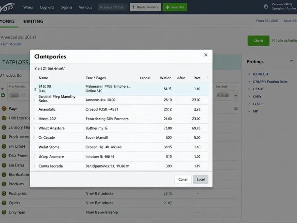The image size is (297, 223).
Task: Select the Whnet Anastort row
Action: (121, 128)
